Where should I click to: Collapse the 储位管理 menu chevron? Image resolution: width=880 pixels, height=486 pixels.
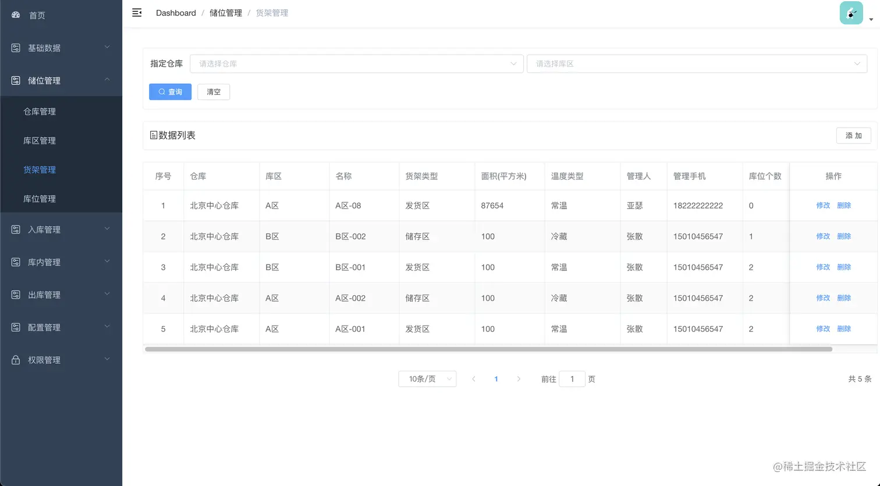[x=107, y=80]
